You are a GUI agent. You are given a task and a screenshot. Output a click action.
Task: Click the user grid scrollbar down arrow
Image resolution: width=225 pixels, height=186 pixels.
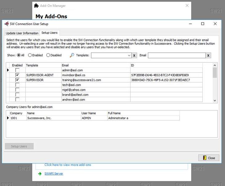point(215,101)
